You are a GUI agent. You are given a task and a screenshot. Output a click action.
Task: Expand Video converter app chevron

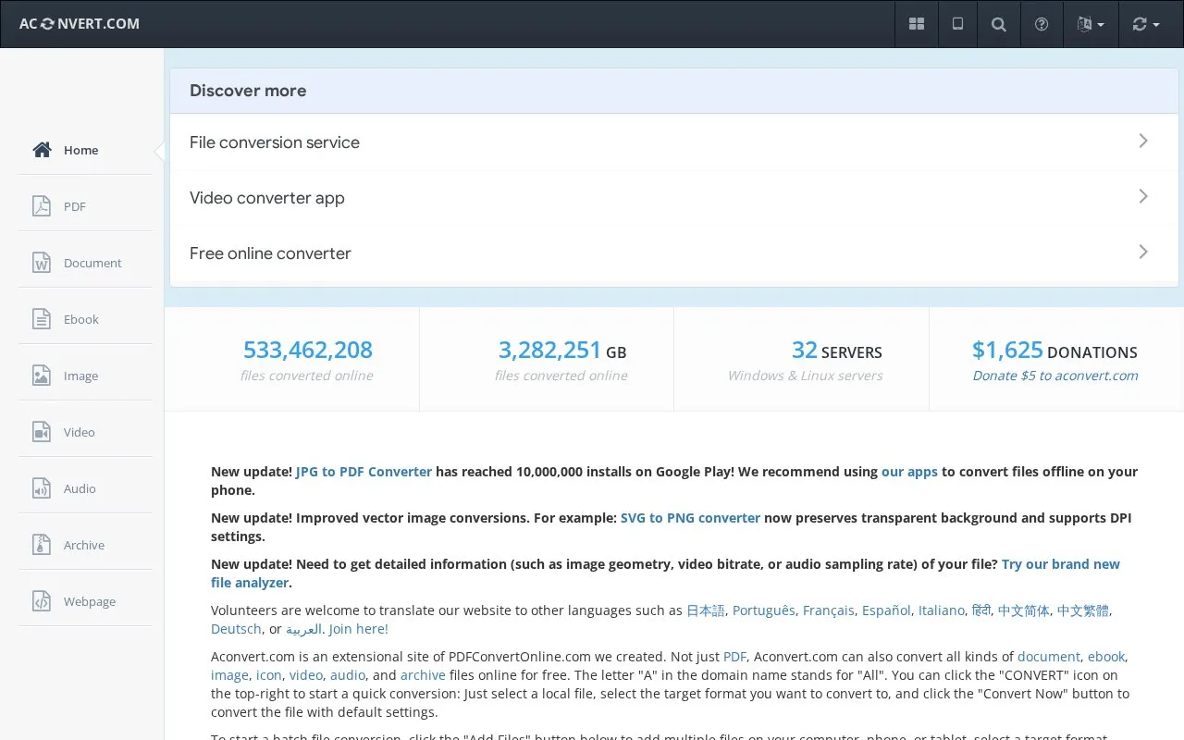[x=1143, y=196]
